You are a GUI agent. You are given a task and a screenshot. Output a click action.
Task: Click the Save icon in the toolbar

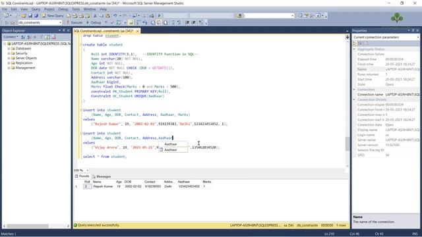(x=30, y=16)
